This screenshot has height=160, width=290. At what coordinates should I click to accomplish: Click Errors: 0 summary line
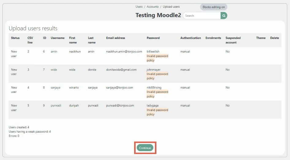tap(14, 136)
